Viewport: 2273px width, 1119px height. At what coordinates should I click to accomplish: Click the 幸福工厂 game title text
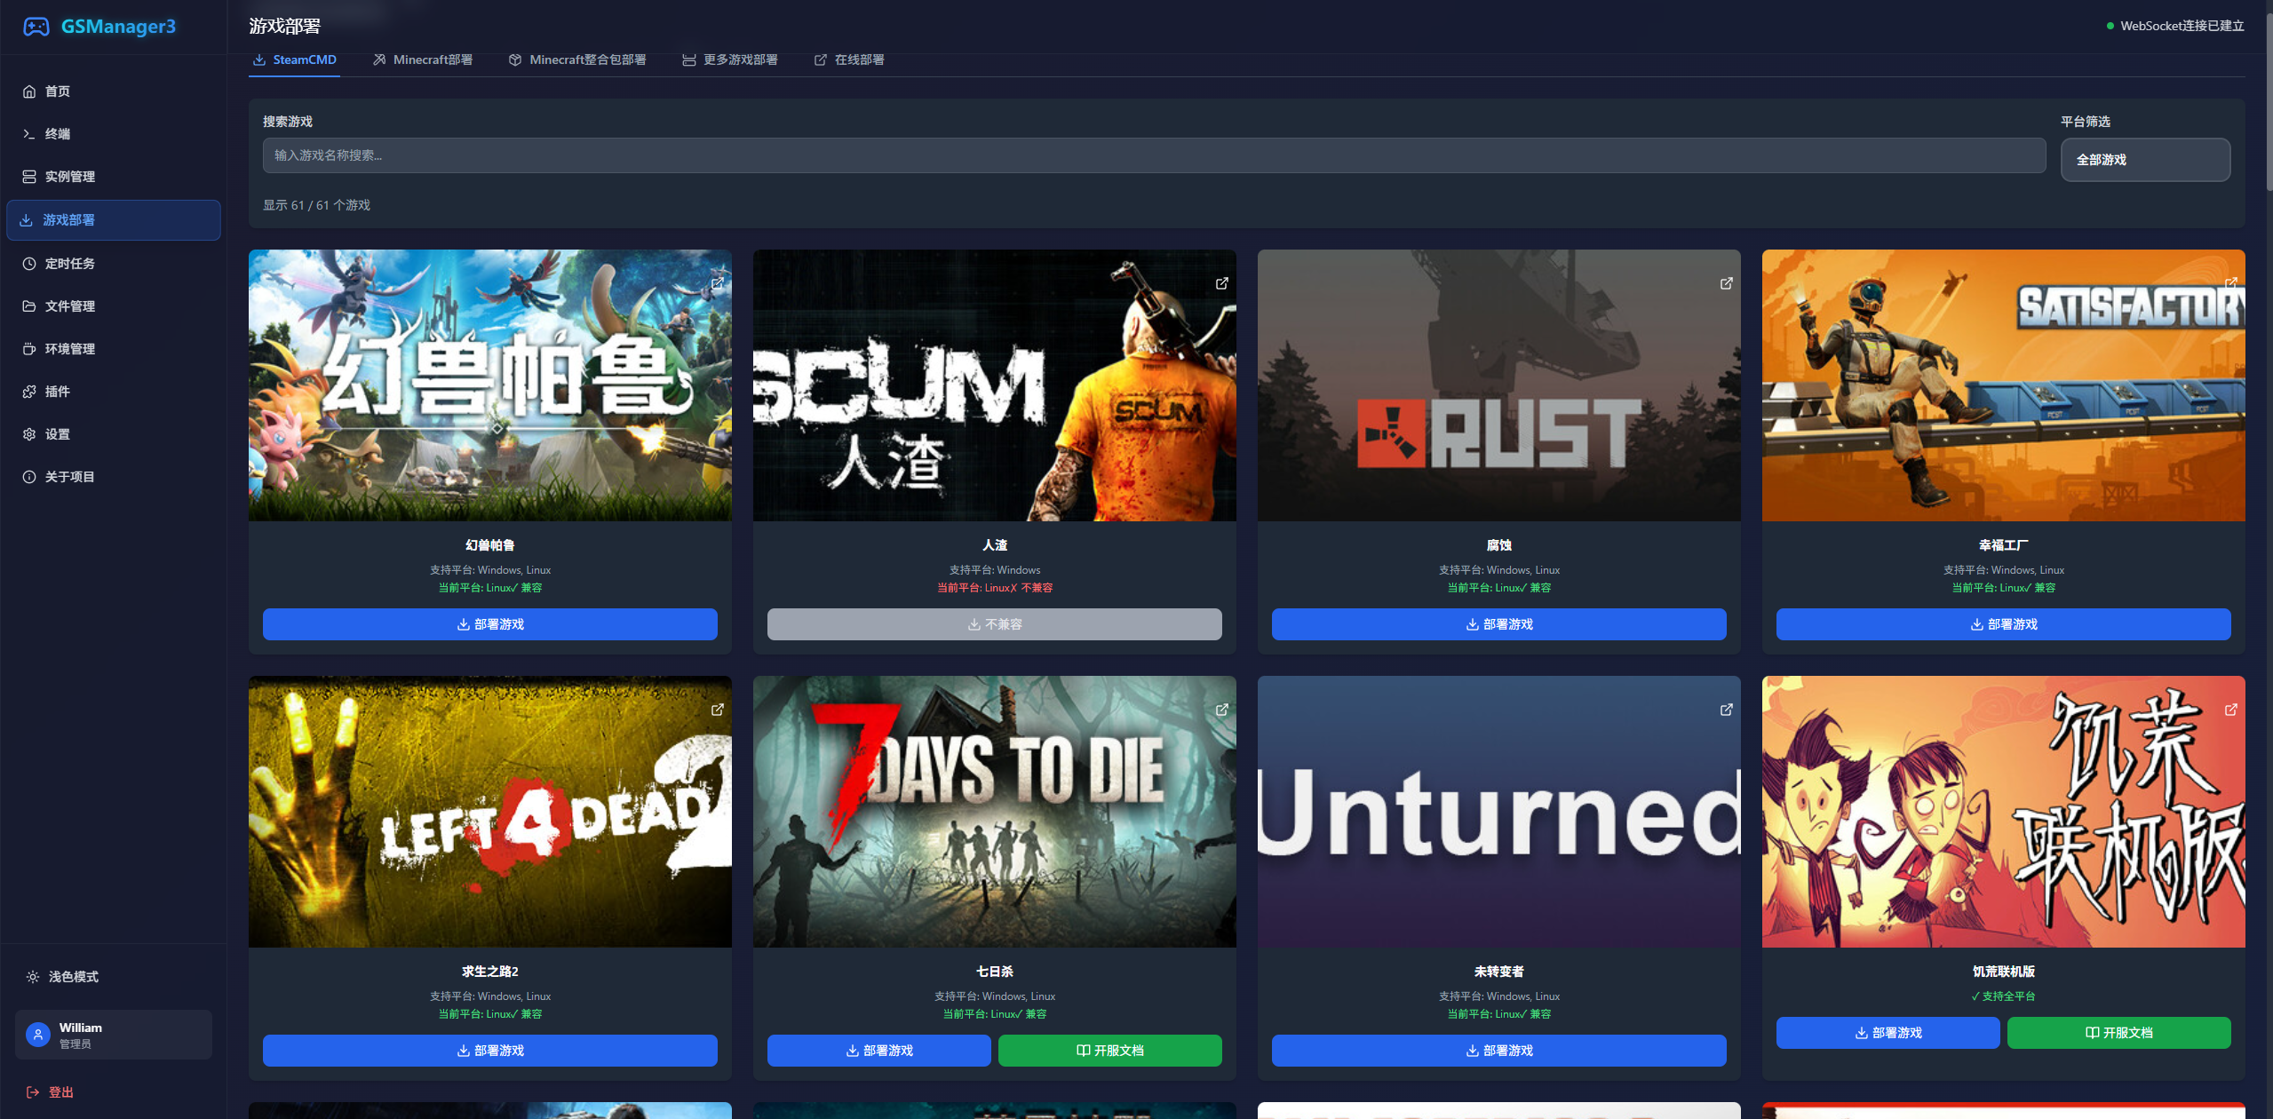(2004, 545)
